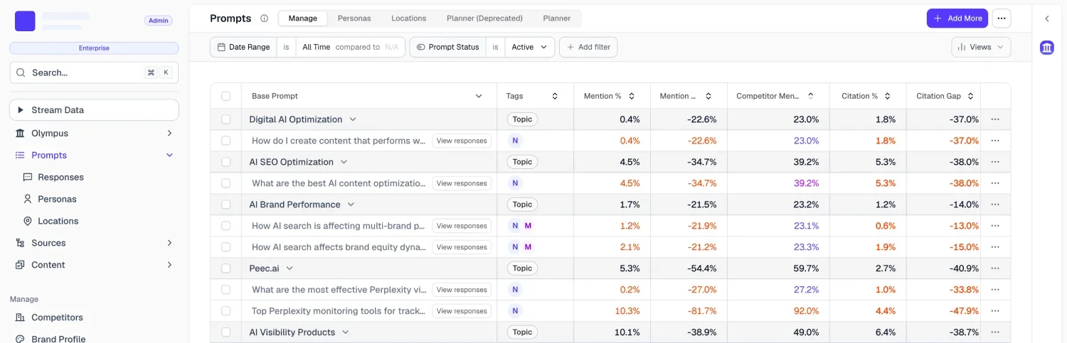Collapse the right panel with the chevron

pos(1047,18)
